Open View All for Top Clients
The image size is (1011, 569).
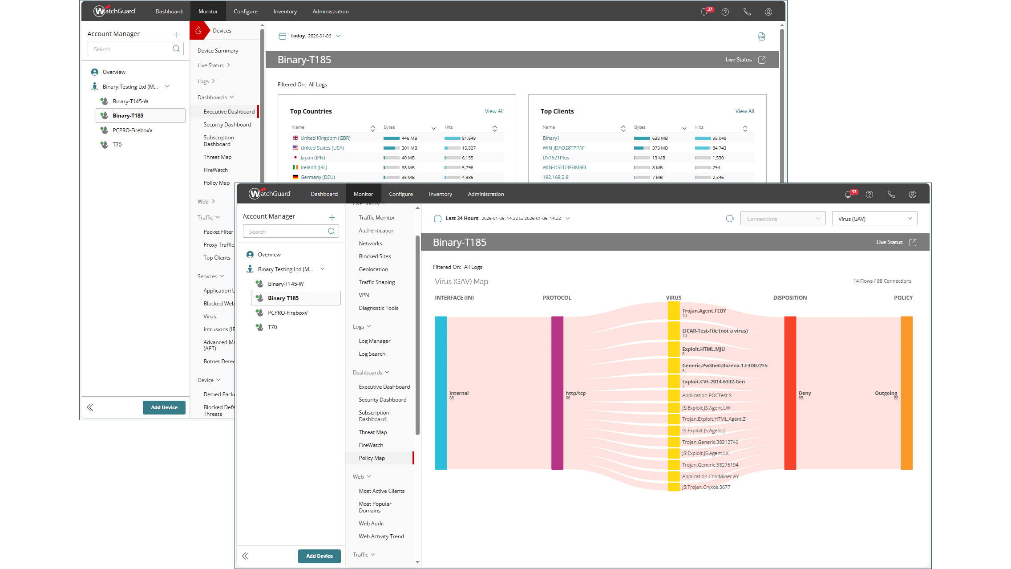pyautogui.click(x=744, y=111)
